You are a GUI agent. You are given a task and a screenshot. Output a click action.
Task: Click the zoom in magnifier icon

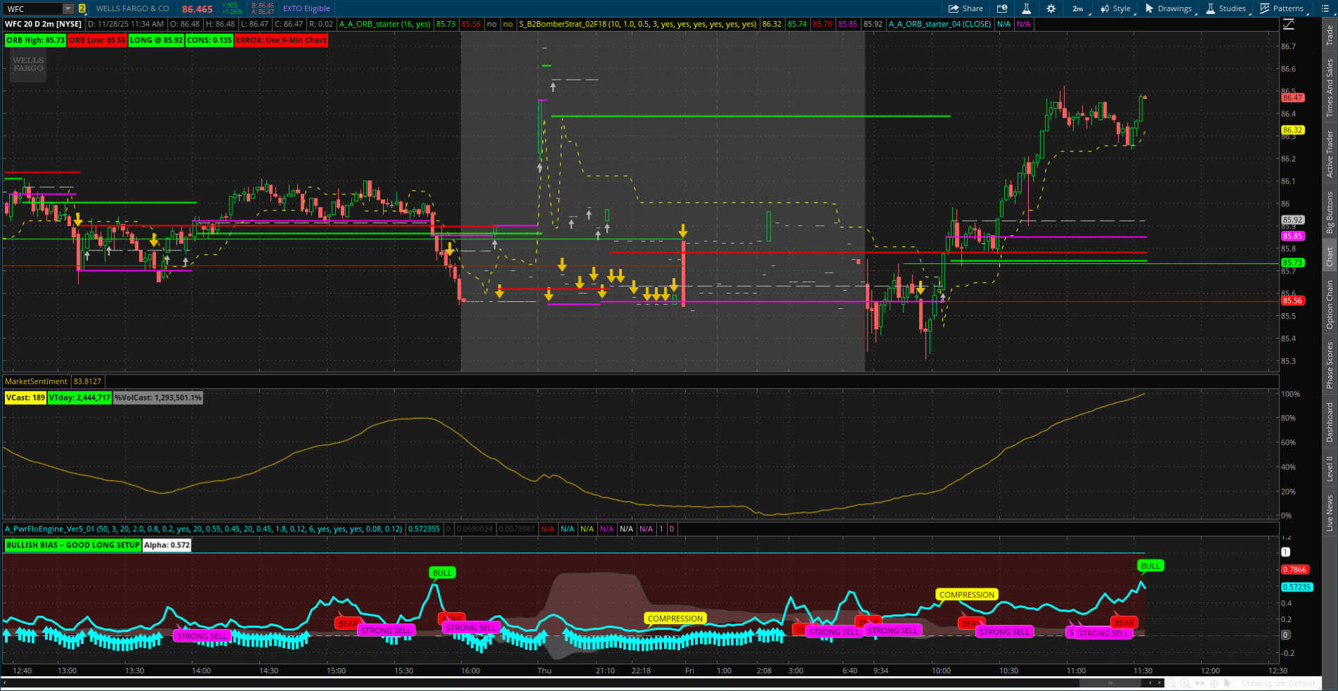(x=1185, y=683)
